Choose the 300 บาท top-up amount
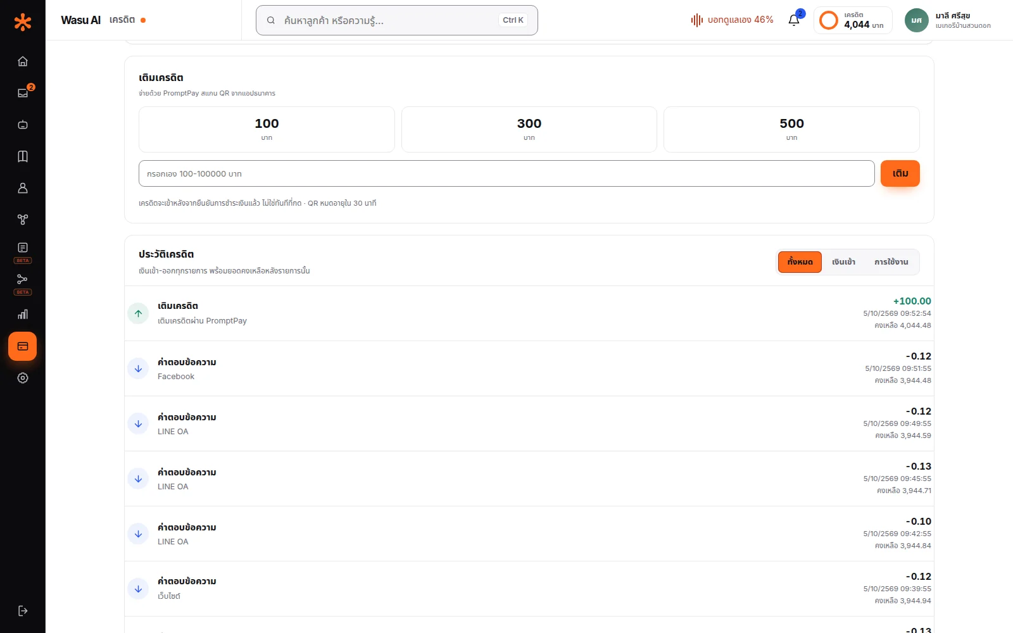Image resolution: width=1013 pixels, height=633 pixels. [529, 129]
